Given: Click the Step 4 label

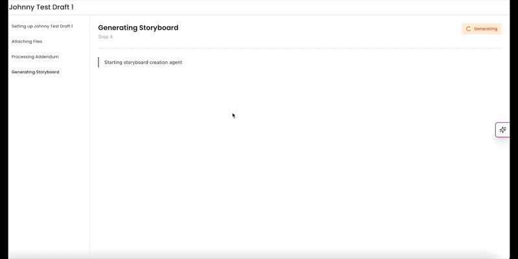Looking at the screenshot, I should pos(105,37).
